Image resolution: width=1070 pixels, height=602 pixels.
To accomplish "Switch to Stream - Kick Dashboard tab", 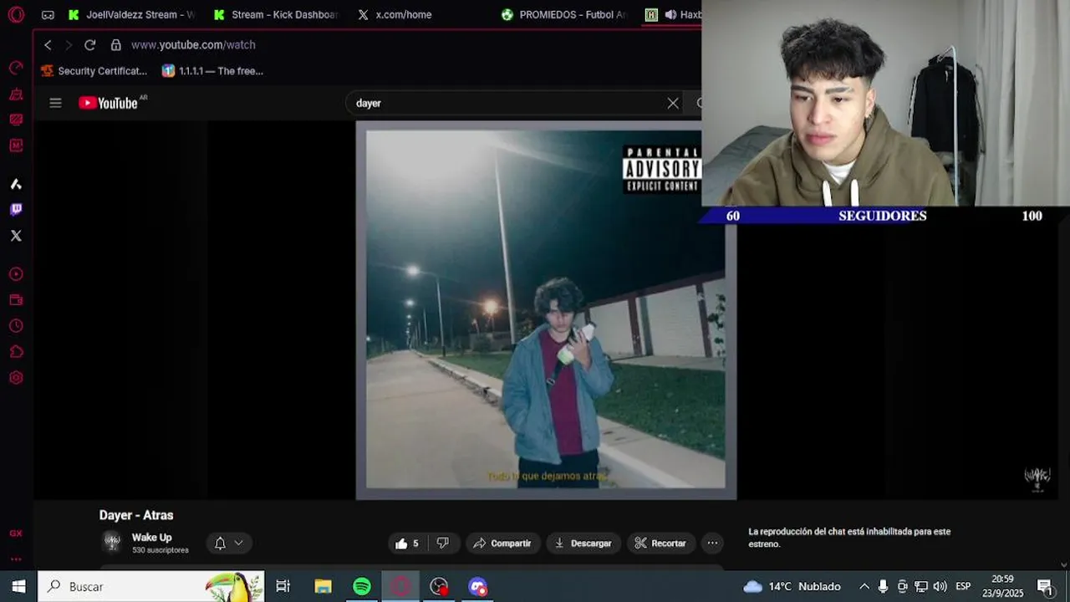I will pyautogui.click(x=276, y=15).
